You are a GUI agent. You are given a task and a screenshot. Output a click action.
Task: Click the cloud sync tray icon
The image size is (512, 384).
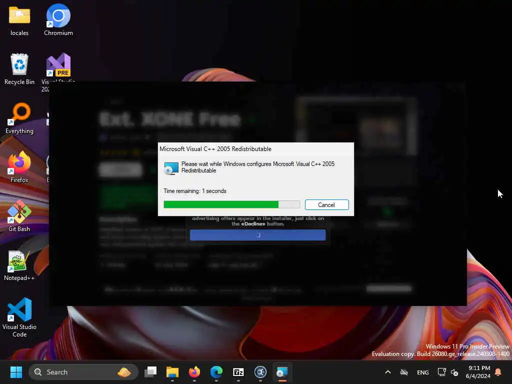point(404,372)
